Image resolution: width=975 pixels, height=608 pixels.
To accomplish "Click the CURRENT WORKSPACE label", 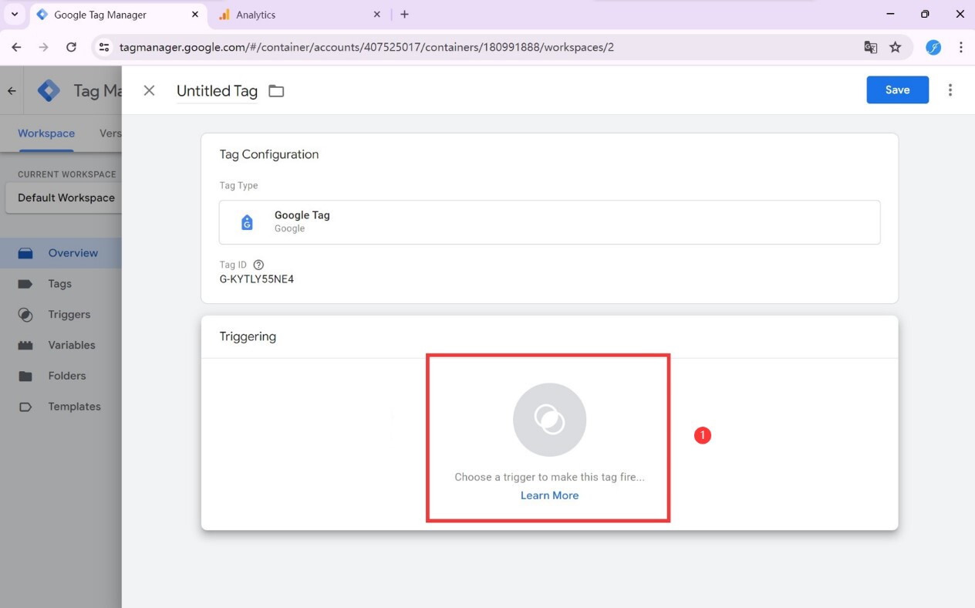I will tap(67, 174).
